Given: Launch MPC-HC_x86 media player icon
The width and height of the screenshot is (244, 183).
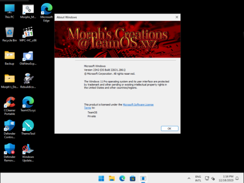Looking at the screenshot, I should coord(28,34).
